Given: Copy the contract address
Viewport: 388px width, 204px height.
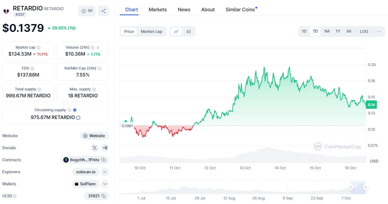Looking at the screenshot, I should tap(104, 160).
